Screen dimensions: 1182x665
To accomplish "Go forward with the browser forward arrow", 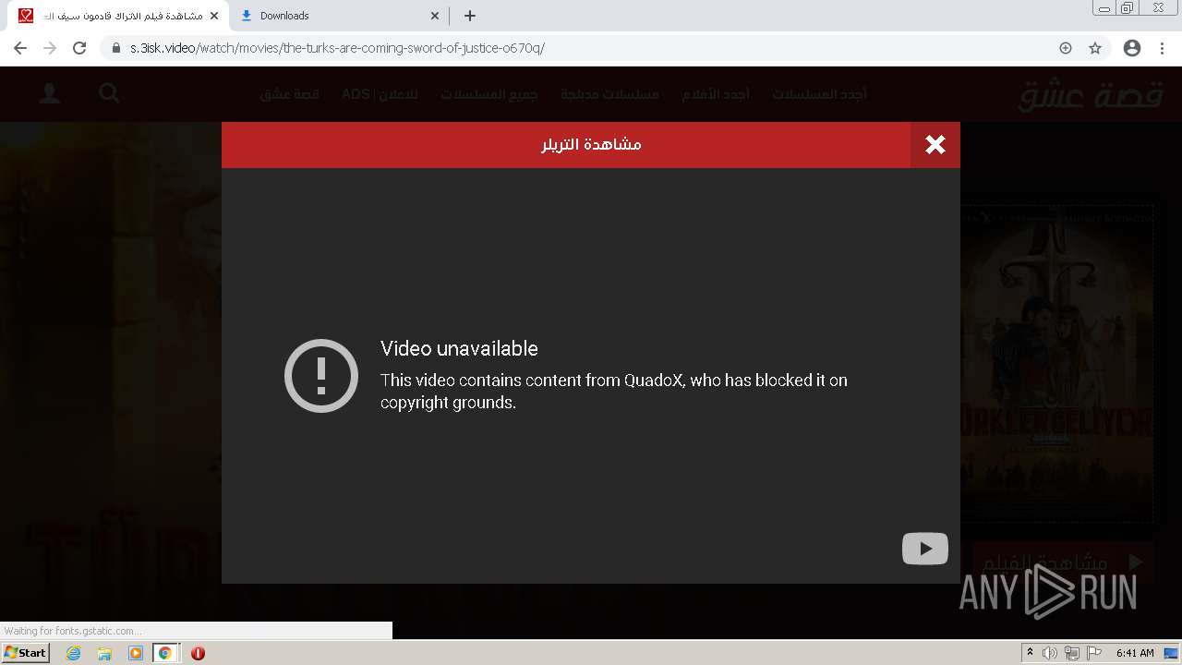I will point(50,48).
